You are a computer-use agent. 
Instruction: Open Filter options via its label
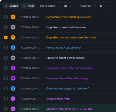[31, 6]
